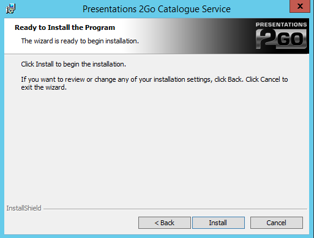
Task: Click the title bar text Presentations 2Go Catalogue Service
Action: (x=157, y=9)
